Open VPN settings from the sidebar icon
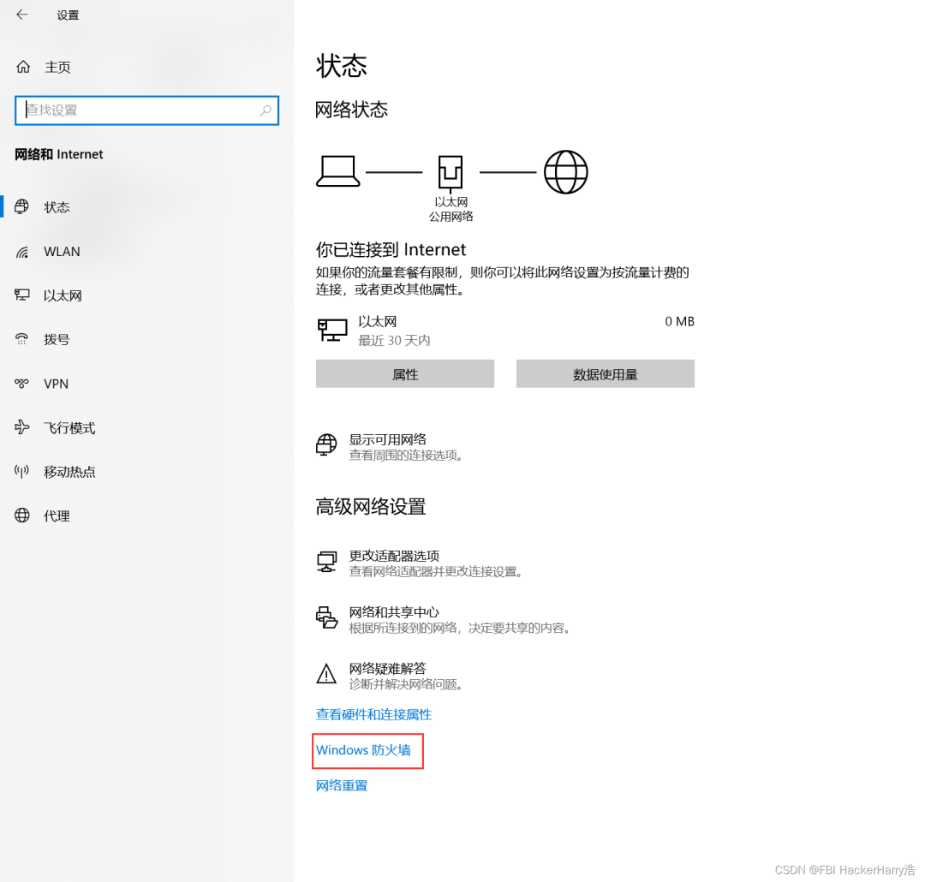Screen dimensions: 925x882 click(x=21, y=384)
